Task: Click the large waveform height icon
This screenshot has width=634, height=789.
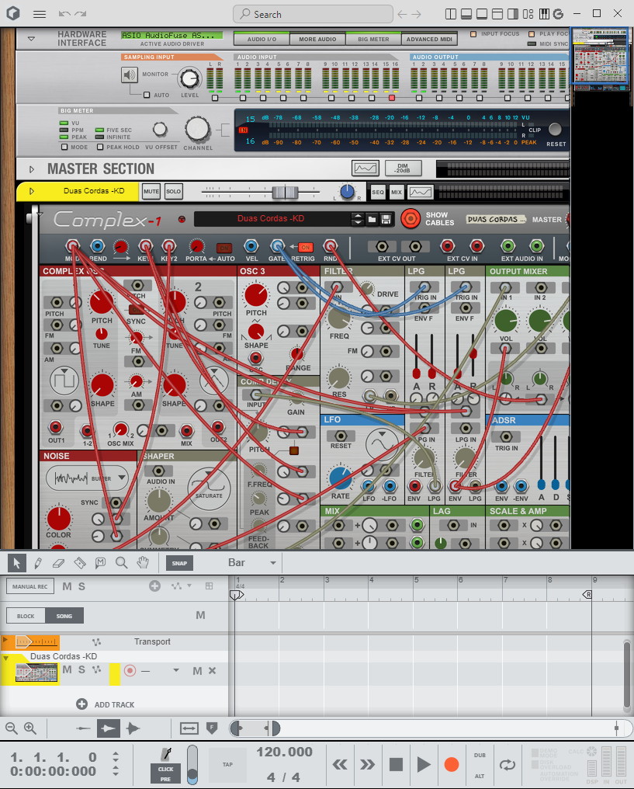Action: tap(133, 728)
